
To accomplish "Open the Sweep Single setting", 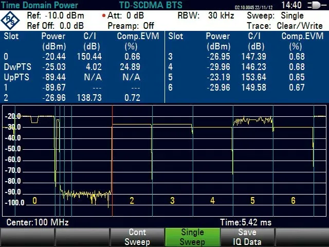I will click(275, 15).
